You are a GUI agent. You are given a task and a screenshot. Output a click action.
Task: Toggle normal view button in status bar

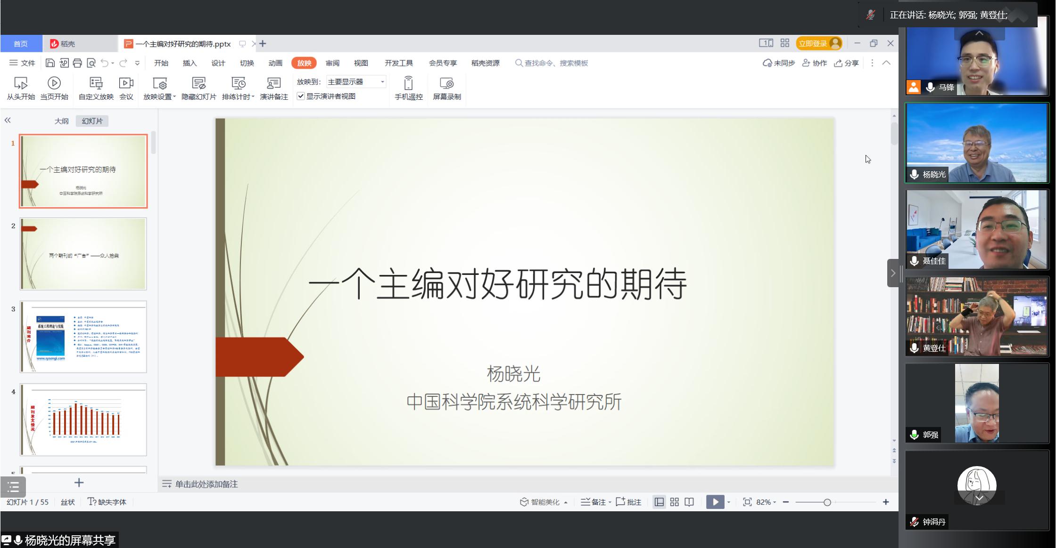(659, 502)
